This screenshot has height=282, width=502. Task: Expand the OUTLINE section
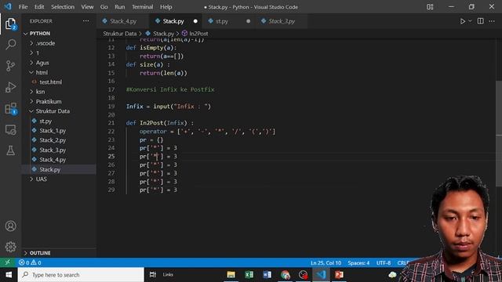[40, 253]
